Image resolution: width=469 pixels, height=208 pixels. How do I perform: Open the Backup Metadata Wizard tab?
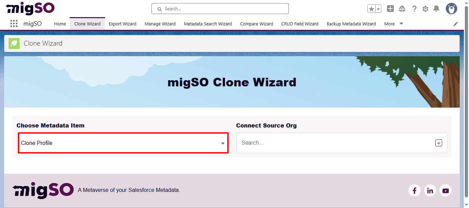coord(351,24)
